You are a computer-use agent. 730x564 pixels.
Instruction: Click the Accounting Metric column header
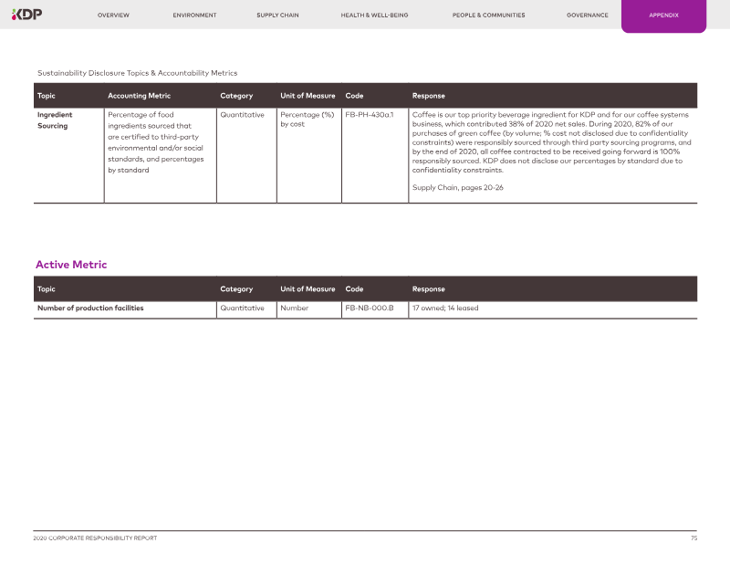(139, 96)
